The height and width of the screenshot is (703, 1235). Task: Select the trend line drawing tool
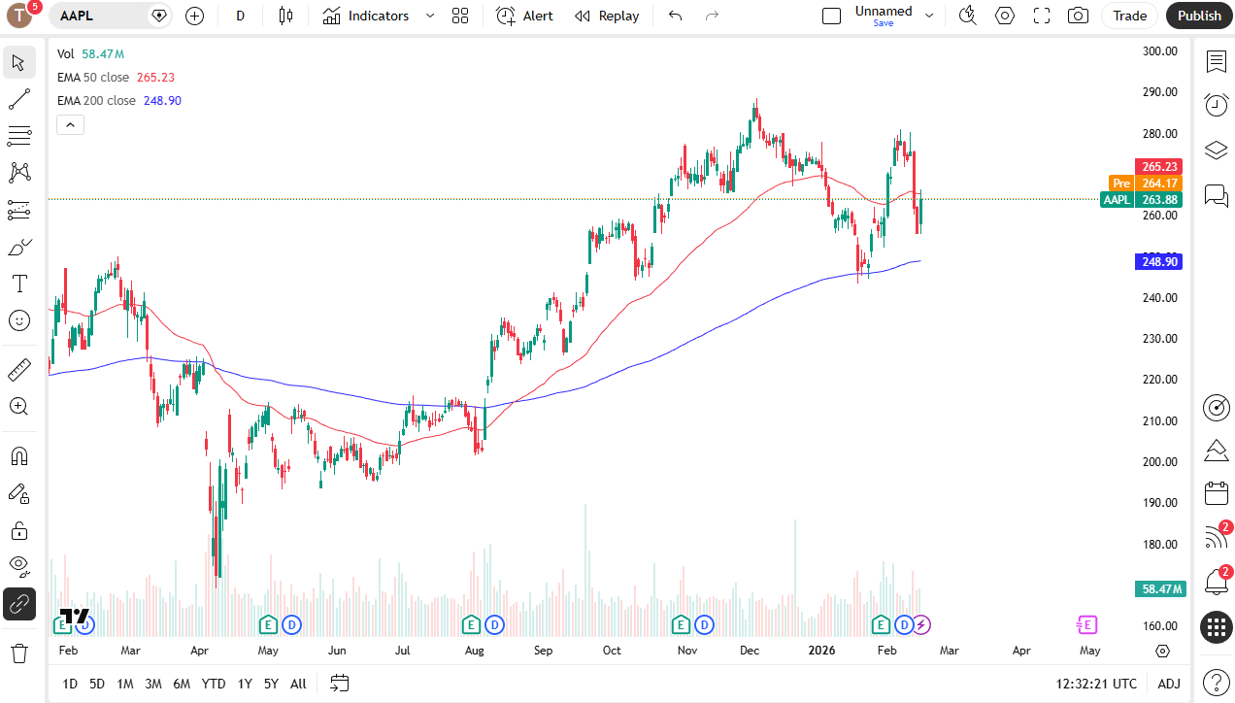click(18, 99)
